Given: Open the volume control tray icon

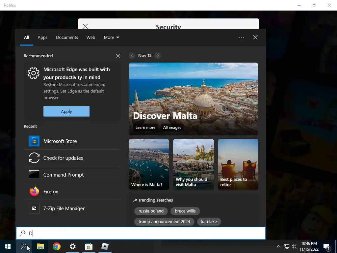Looking at the screenshot, I should (x=294, y=246).
